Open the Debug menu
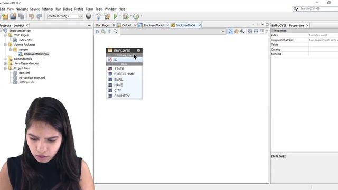338x190 pixels. (x=68, y=9)
